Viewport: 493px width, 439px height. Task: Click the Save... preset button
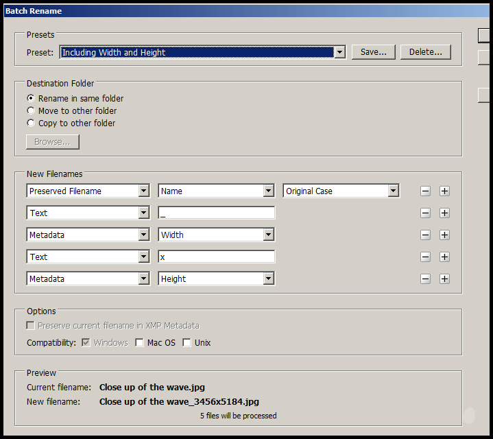click(373, 52)
